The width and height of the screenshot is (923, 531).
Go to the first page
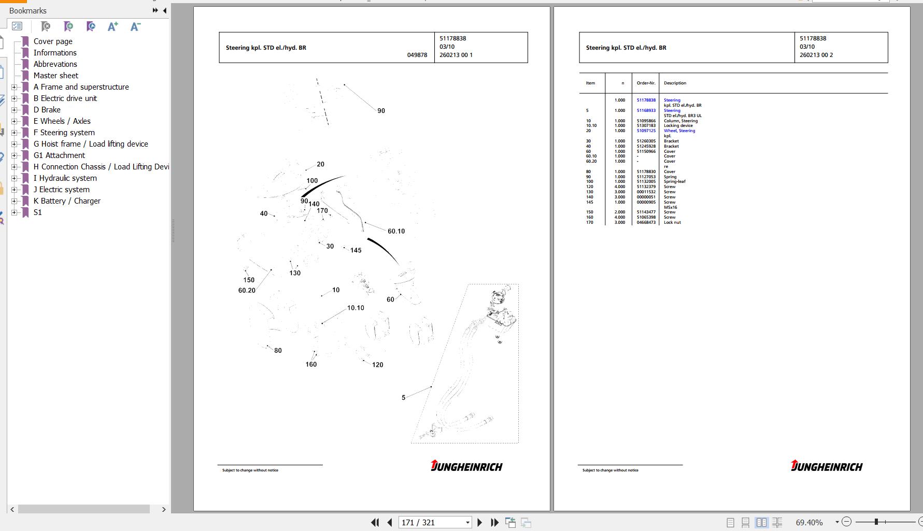click(x=375, y=522)
